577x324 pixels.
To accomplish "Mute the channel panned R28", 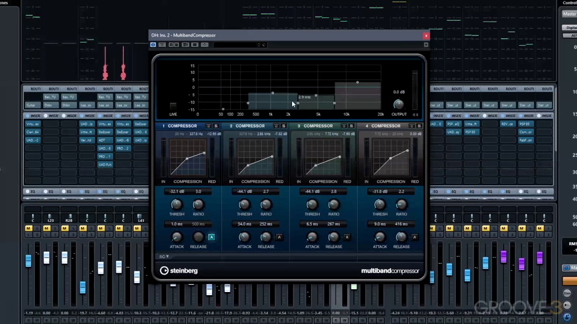I will (64, 229).
